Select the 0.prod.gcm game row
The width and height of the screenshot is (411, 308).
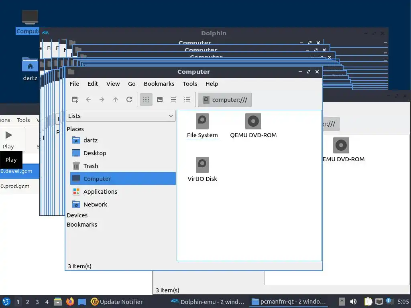(20, 186)
